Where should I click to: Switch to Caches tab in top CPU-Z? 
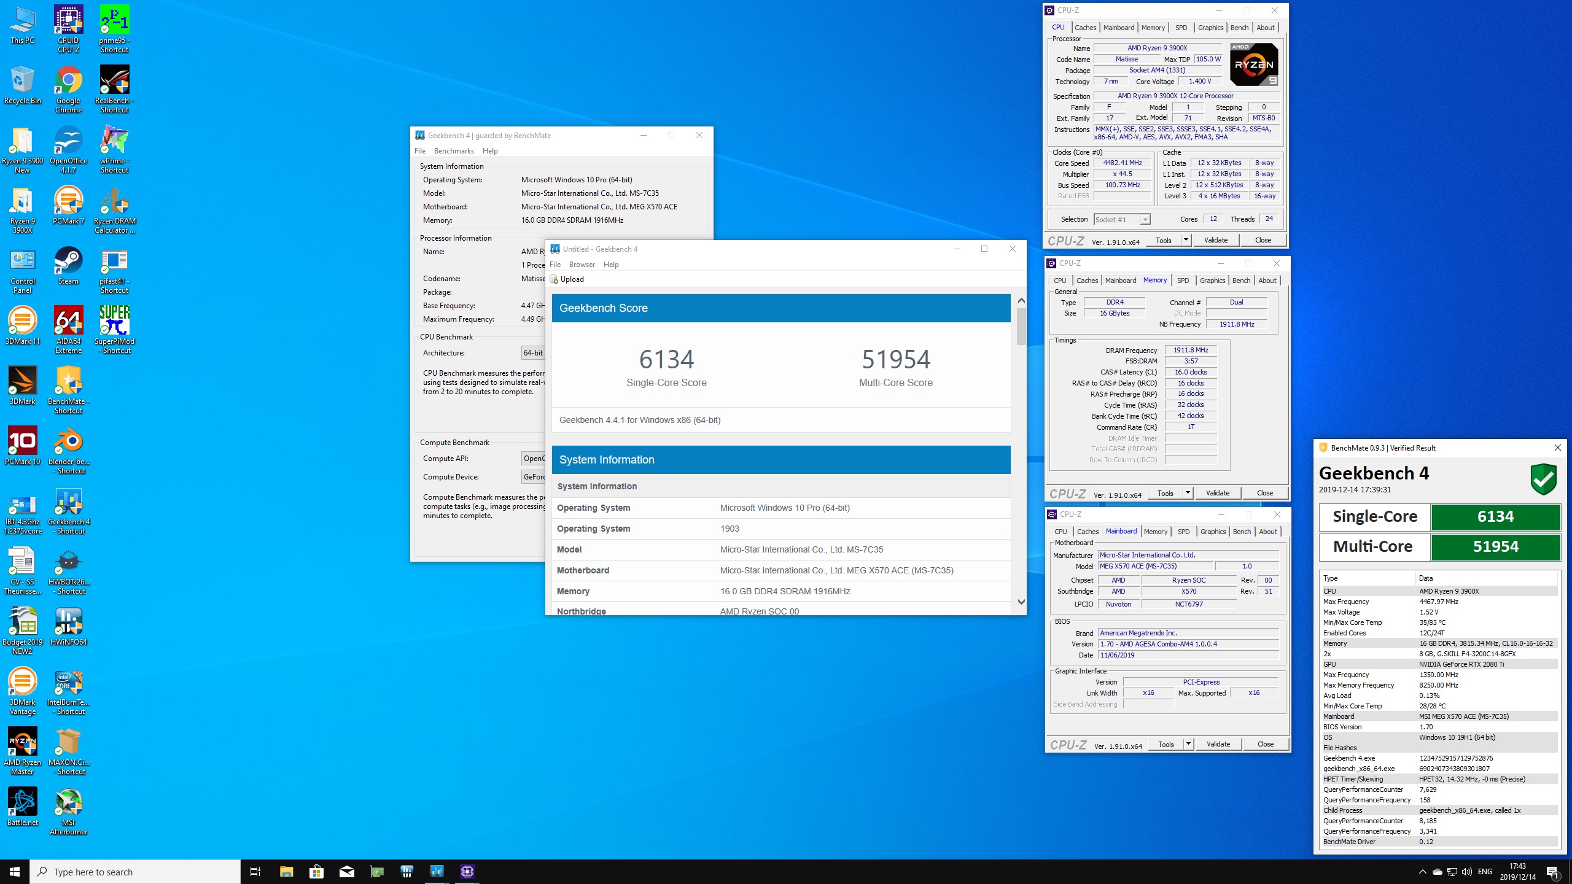[x=1085, y=28]
